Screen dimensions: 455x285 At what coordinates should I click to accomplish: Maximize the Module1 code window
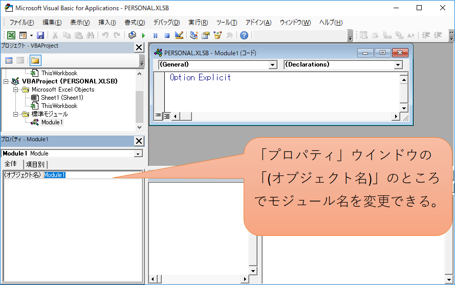pyautogui.click(x=383, y=53)
